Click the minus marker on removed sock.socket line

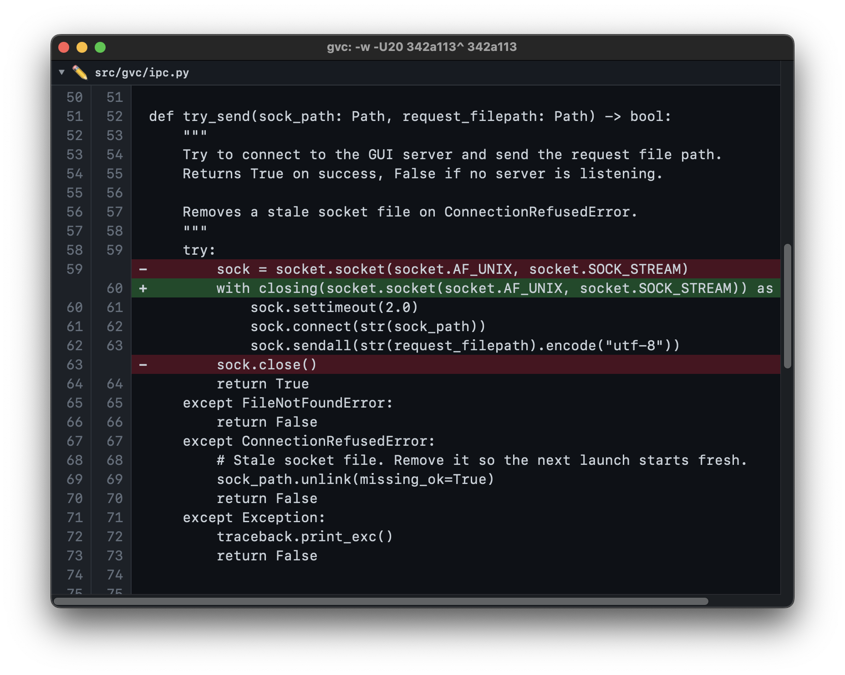click(144, 269)
